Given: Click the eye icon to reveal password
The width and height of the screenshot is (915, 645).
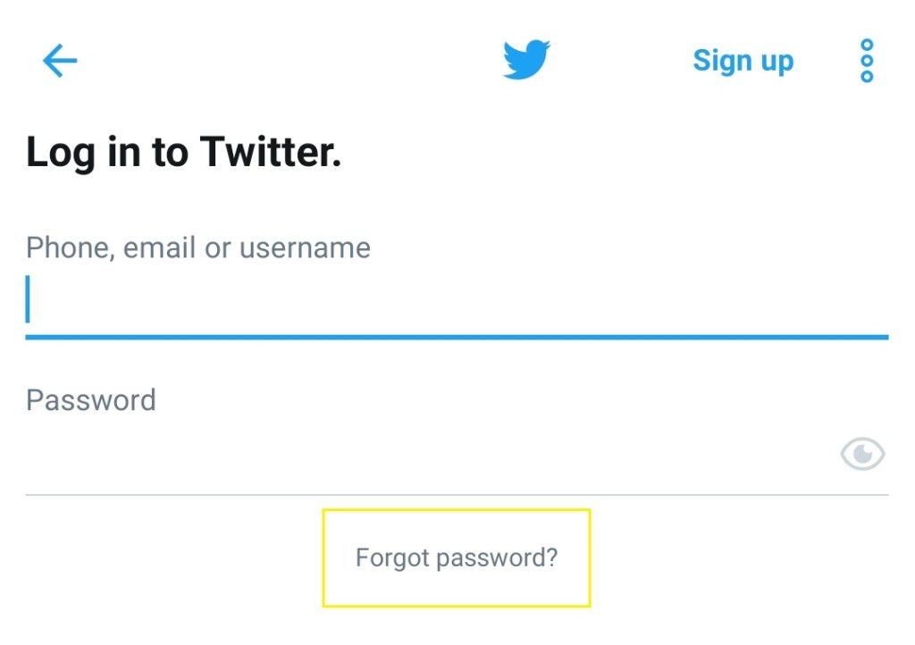Looking at the screenshot, I should click(862, 454).
